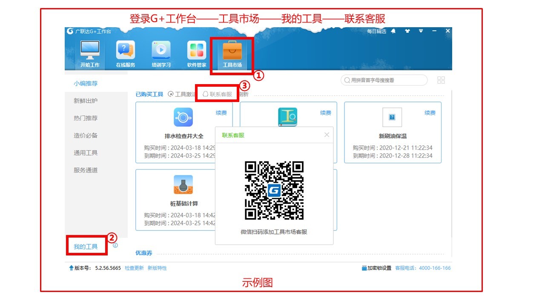Click 检查更新 link in status bar
The width and height of the screenshot is (545, 306).
134,268
